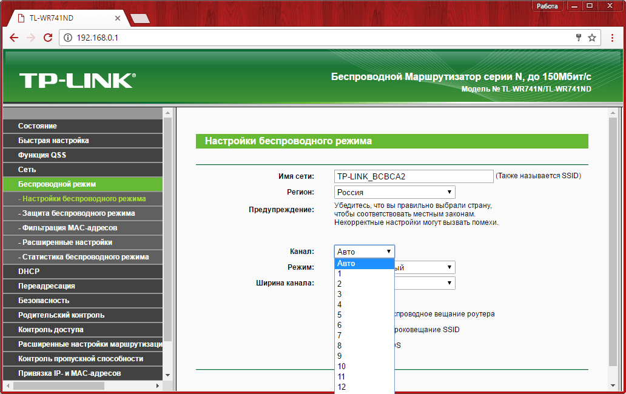Reload the router page

48,38
